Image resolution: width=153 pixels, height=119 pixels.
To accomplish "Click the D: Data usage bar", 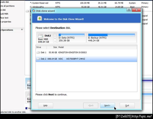I will point(72,35).
